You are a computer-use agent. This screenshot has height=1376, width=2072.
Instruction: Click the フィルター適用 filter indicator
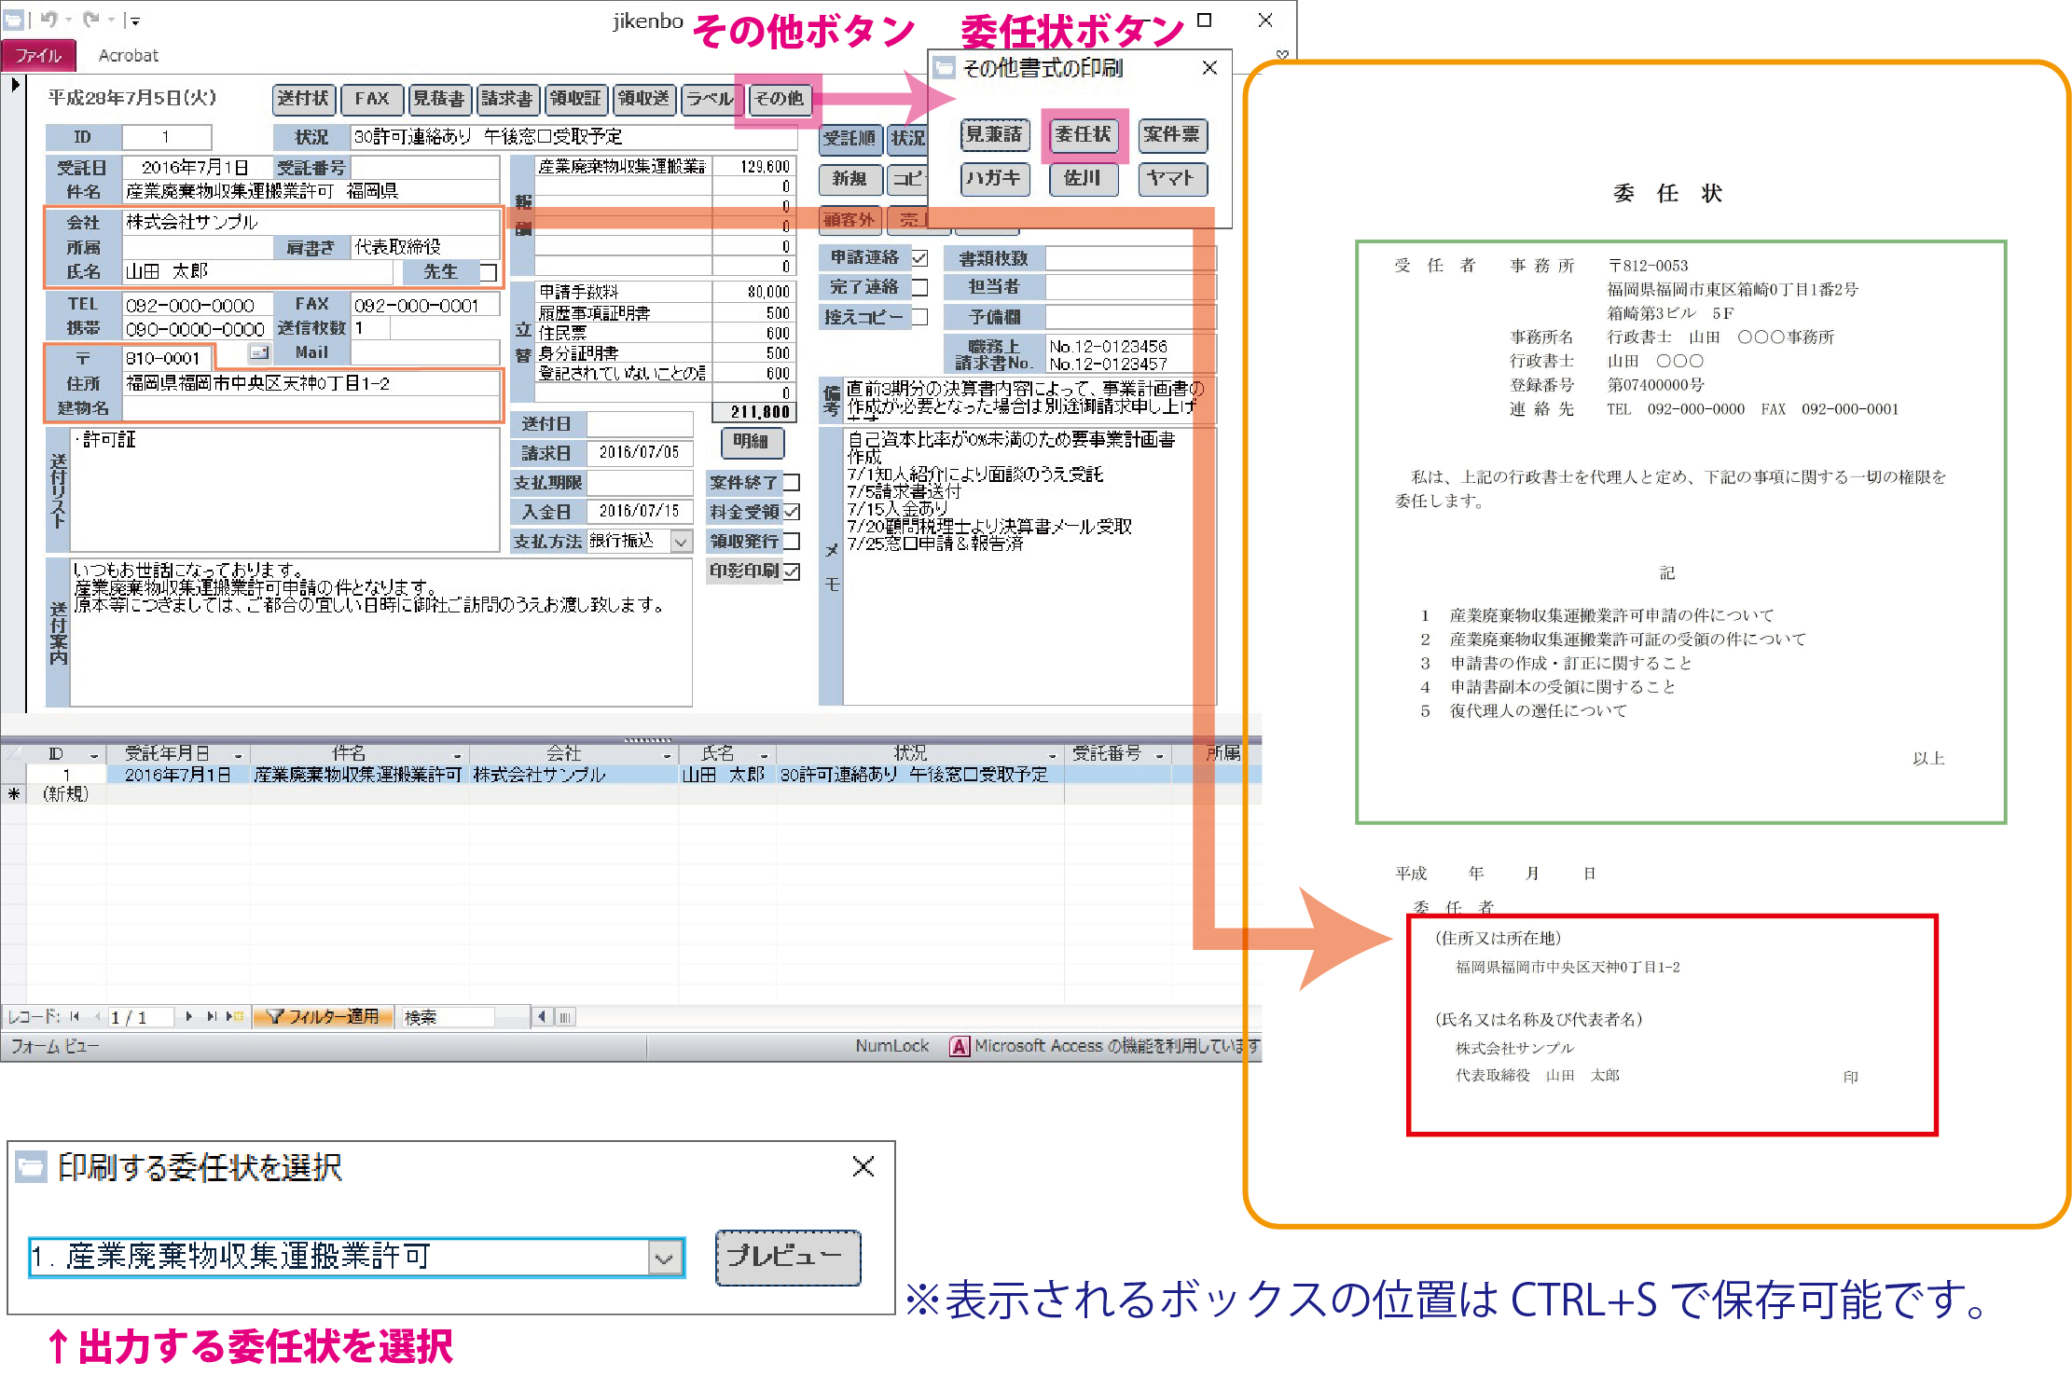tap(323, 1017)
